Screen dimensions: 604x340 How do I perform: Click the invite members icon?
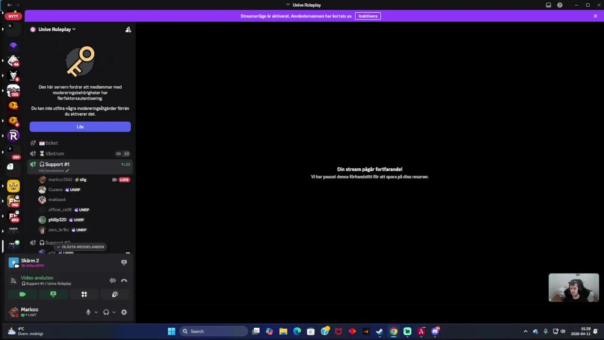[x=128, y=29]
